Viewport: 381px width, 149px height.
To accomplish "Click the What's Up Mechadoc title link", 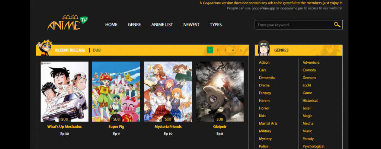I will point(64,127).
